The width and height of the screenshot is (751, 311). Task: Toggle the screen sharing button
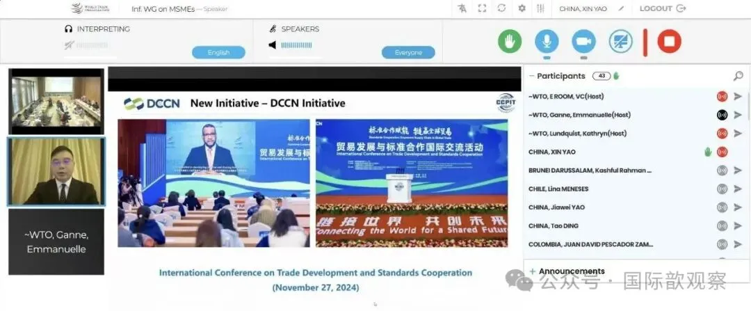[620, 41]
